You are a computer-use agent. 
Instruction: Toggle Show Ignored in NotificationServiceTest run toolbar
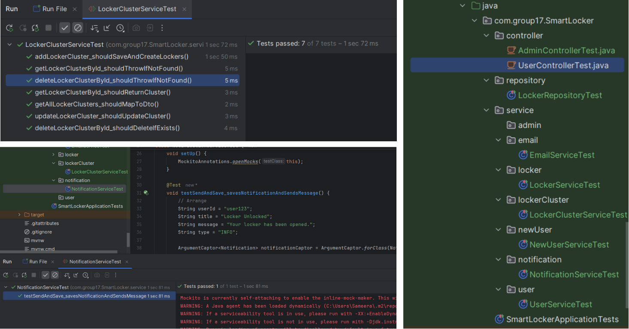pos(55,275)
